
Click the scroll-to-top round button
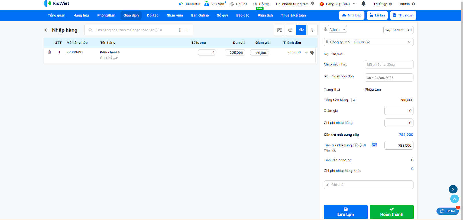454,199
